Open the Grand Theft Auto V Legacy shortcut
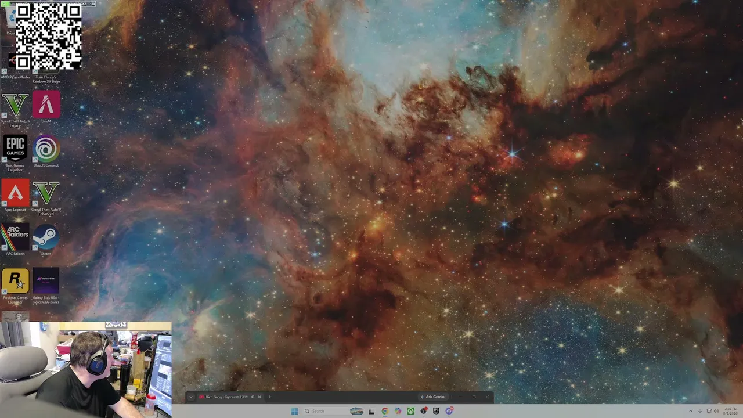Image resolution: width=743 pixels, height=418 pixels. coord(15,109)
